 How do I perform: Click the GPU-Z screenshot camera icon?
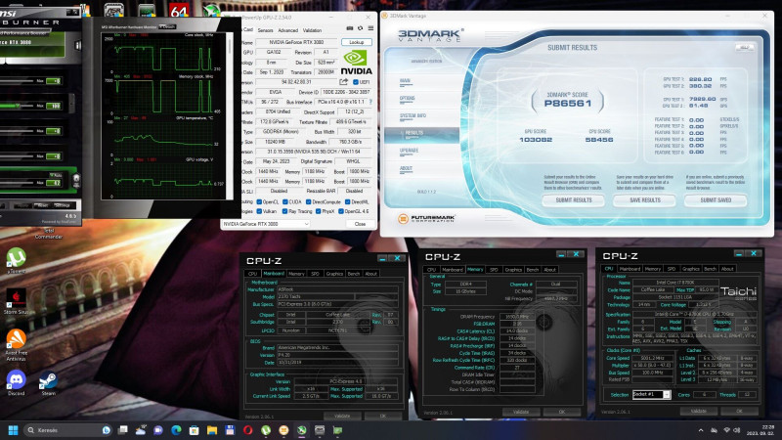point(350,28)
